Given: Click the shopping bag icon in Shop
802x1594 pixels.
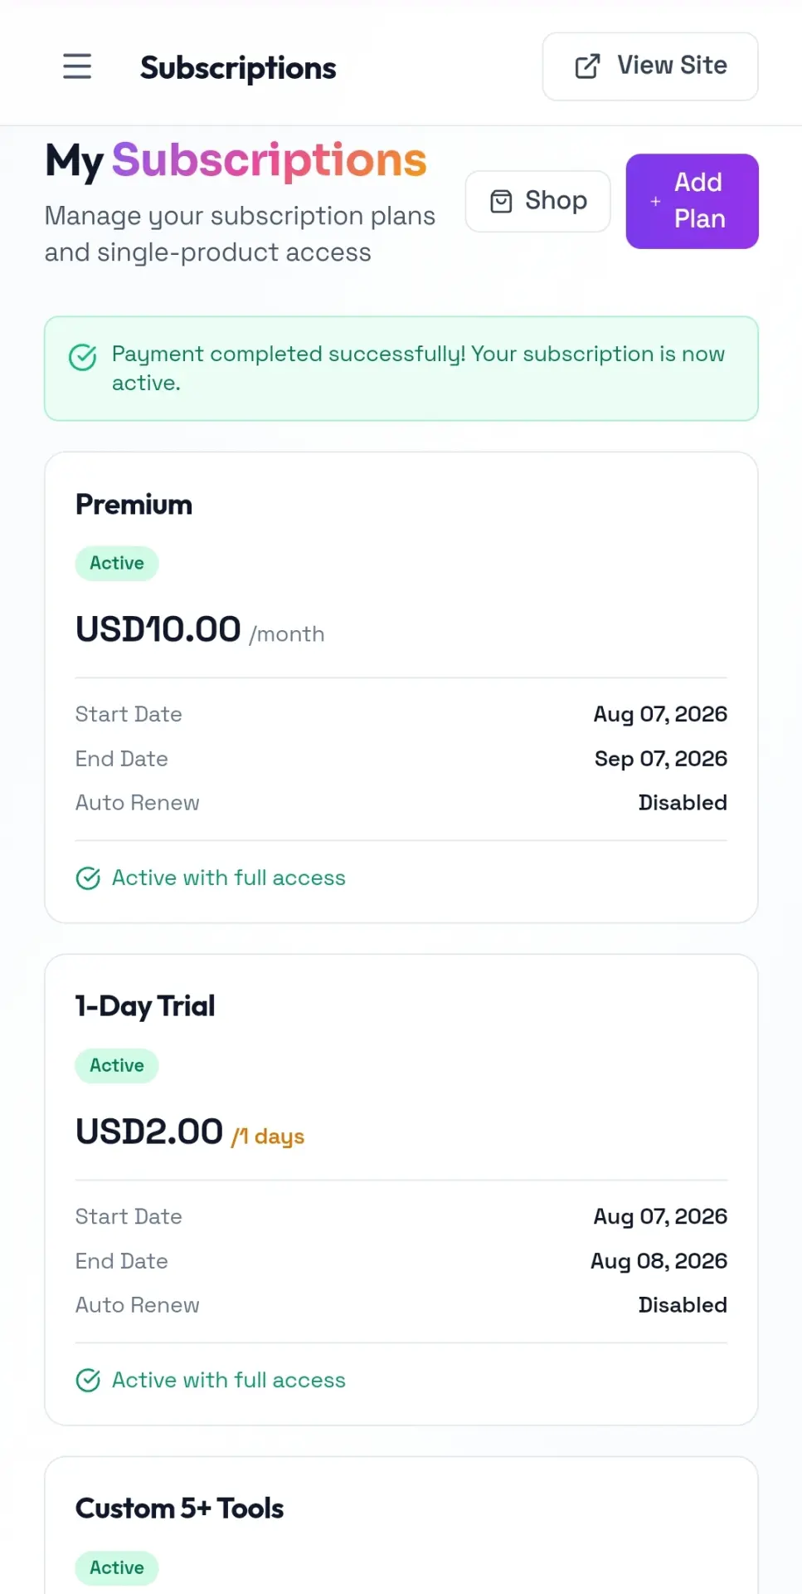Looking at the screenshot, I should pyautogui.click(x=501, y=201).
